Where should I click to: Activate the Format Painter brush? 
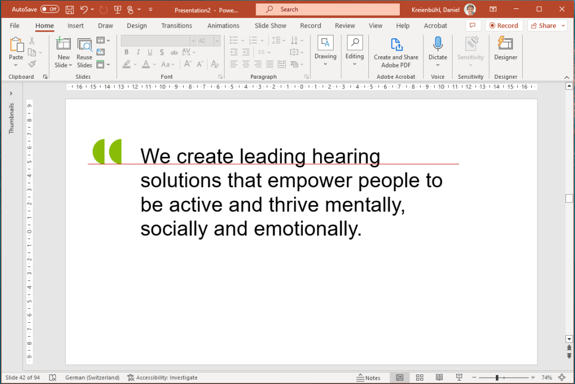coord(32,64)
